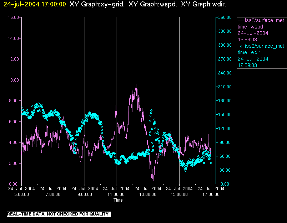Click the 240.00 right axis label
The width and height of the screenshot is (287, 223).
pyautogui.click(x=225, y=73)
